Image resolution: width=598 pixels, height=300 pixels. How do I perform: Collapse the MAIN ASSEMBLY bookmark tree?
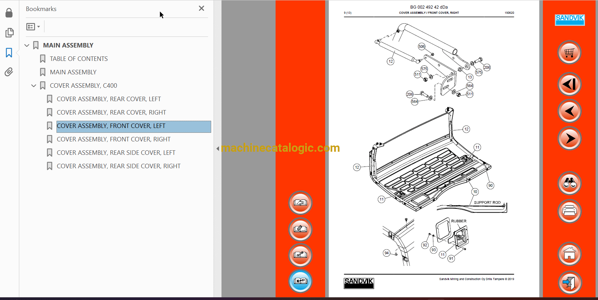pos(27,45)
